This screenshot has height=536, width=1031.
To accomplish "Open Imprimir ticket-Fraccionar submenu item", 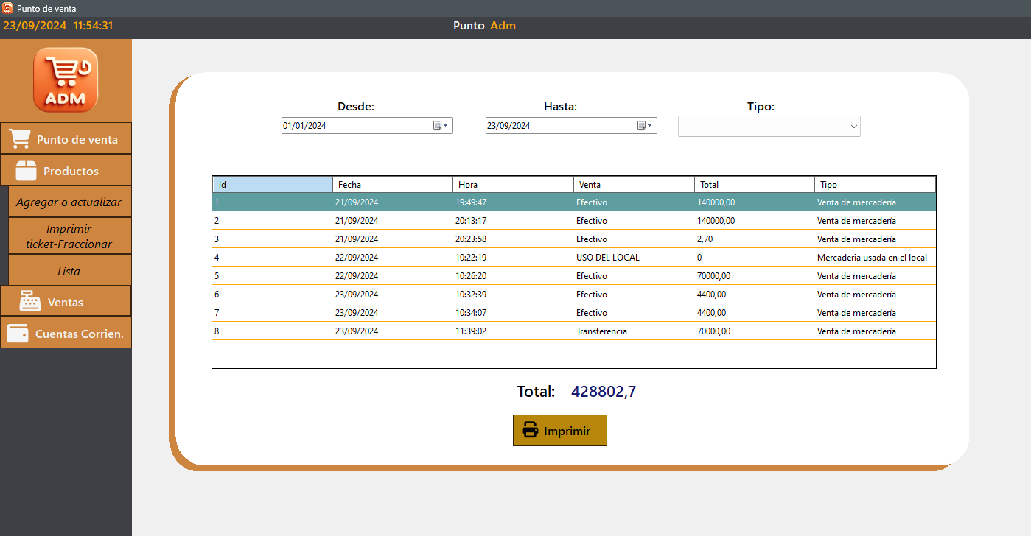I will 69,236.
